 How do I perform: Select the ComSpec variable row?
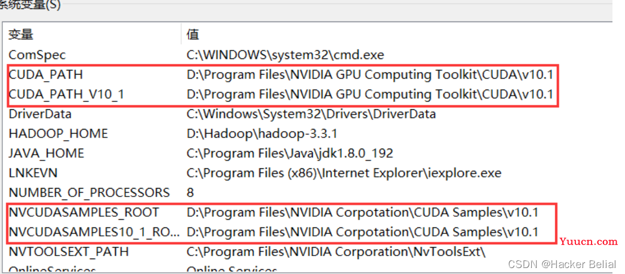pyautogui.click(x=306, y=55)
